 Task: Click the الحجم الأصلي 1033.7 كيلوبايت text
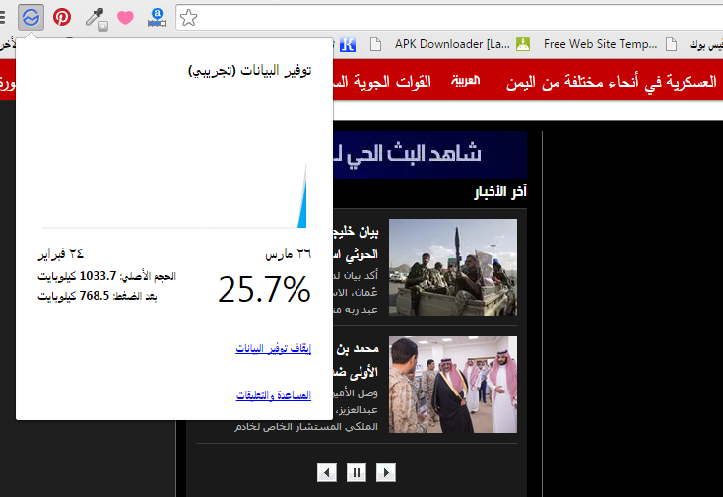(107, 276)
